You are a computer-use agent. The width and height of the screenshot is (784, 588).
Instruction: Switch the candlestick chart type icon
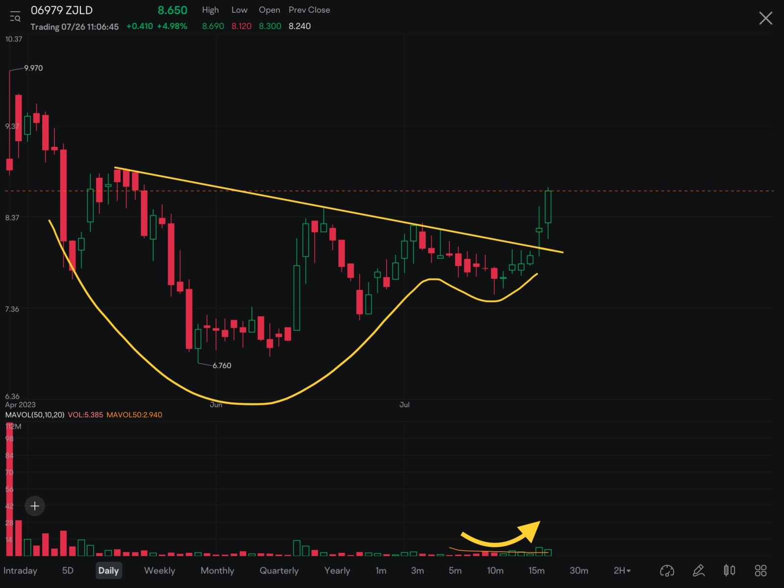(x=730, y=570)
